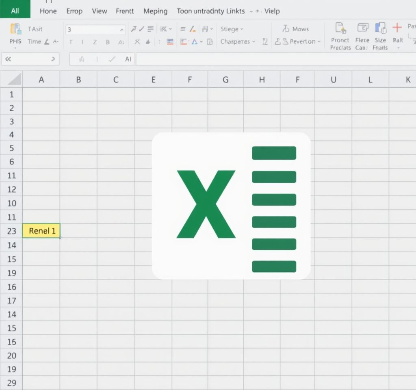Click the checkmark in the formula bar
Screen dimensions: 416x390
coord(112,59)
